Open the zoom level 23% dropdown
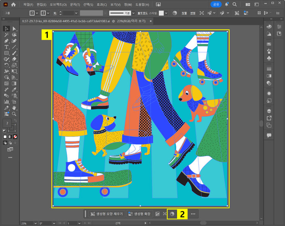 (35, 223)
